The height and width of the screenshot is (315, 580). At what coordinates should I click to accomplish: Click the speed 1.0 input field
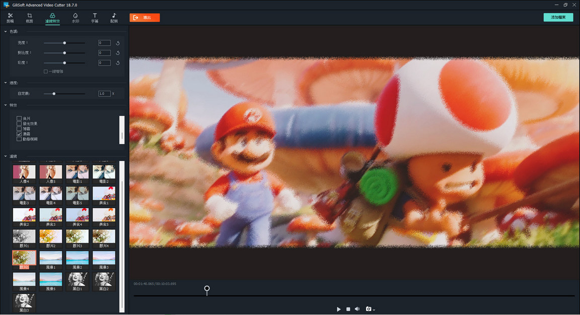(x=104, y=94)
